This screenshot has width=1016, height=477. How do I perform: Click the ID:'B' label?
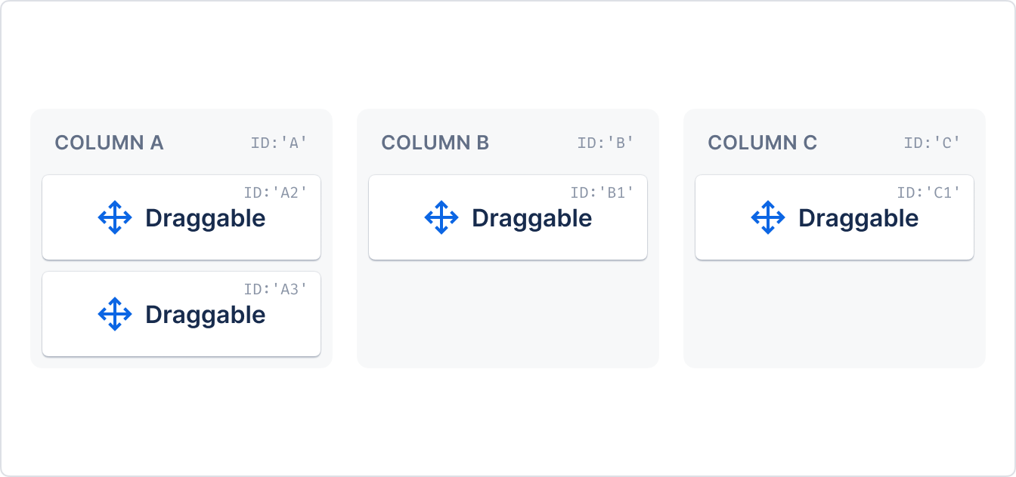(x=606, y=143)
